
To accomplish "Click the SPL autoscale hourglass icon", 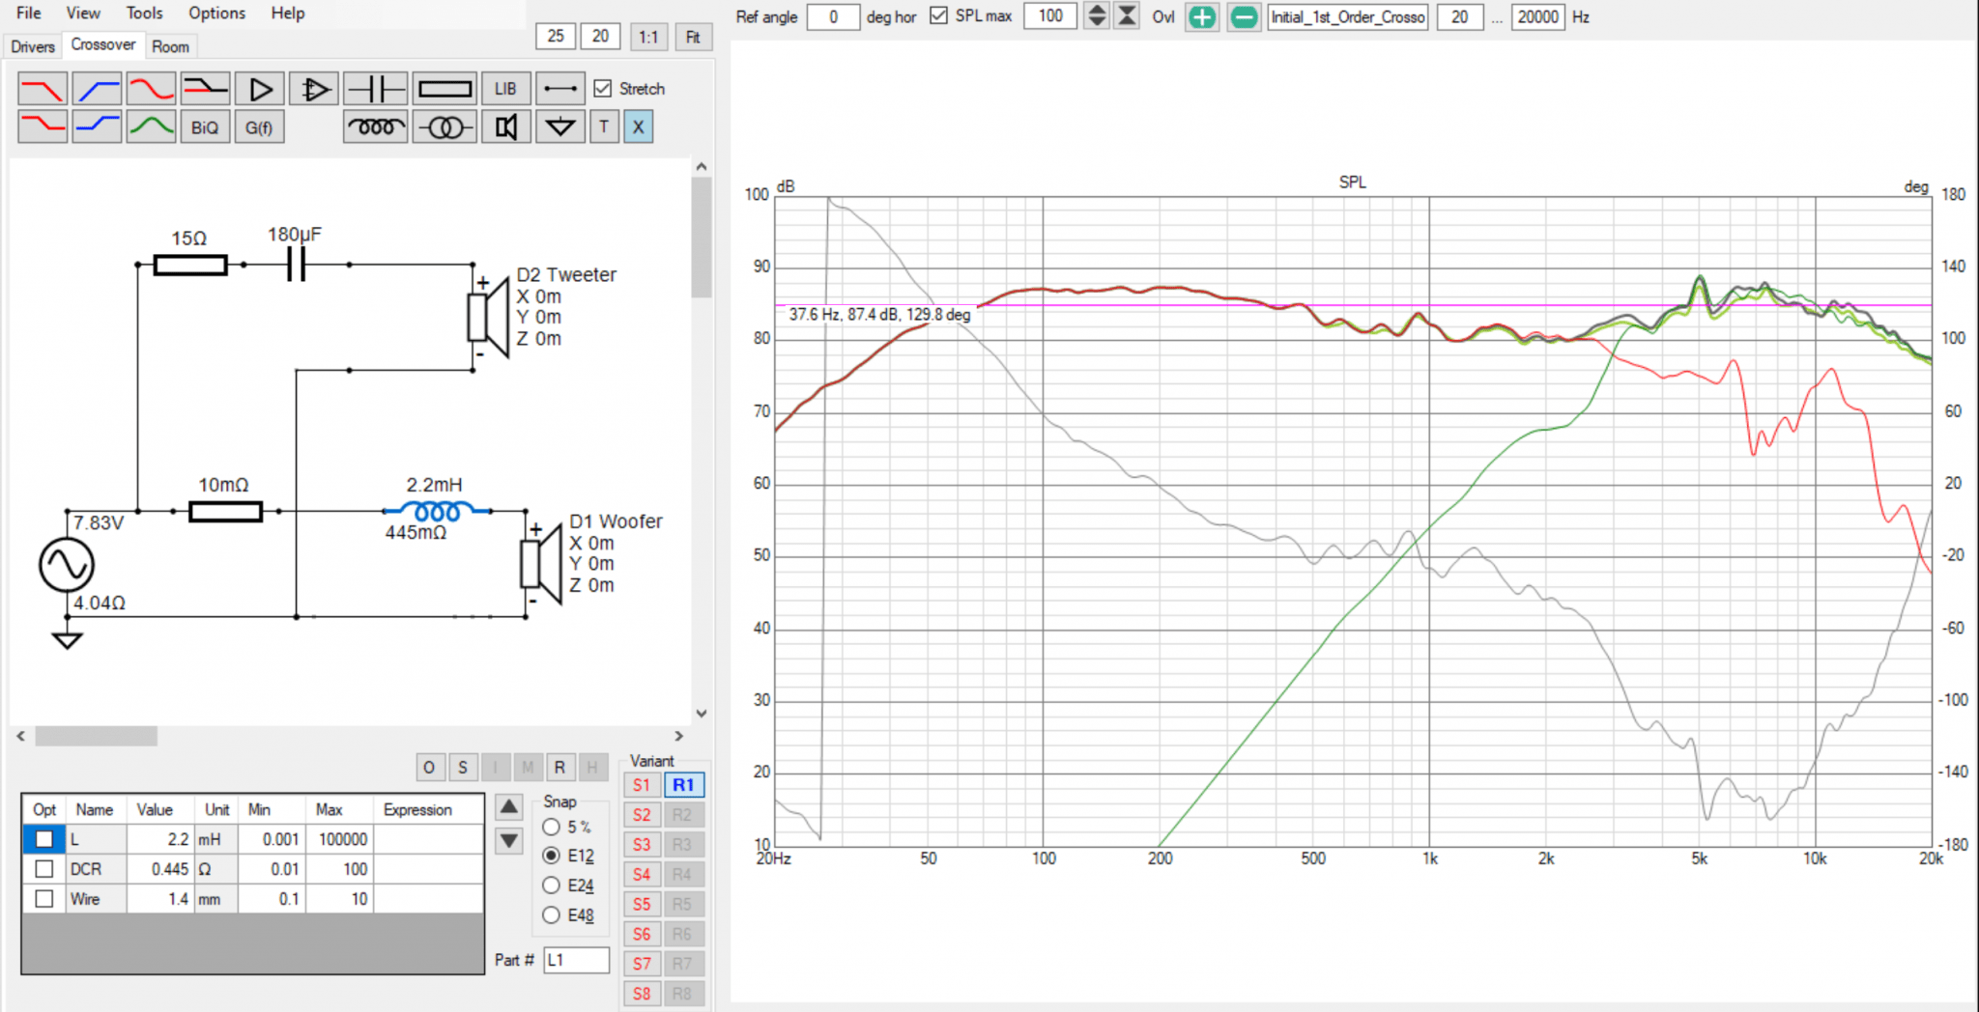I will pyautogui.click(x=1127, y=15).
